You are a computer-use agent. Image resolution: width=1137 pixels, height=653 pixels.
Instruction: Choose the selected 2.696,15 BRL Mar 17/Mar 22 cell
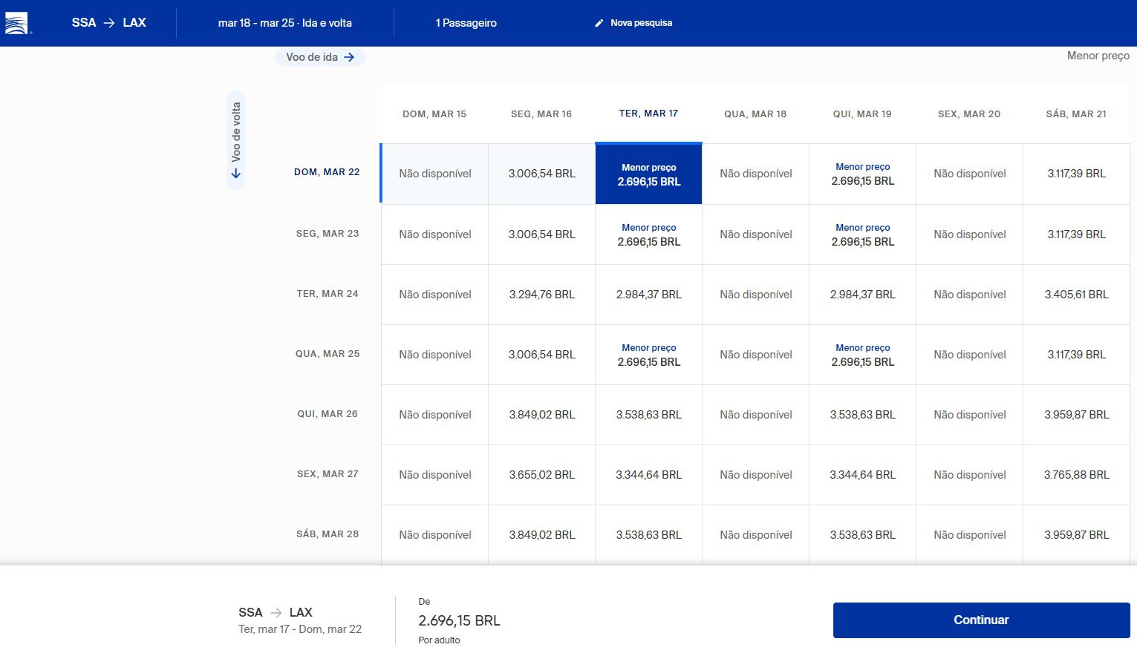pos(648,174)
